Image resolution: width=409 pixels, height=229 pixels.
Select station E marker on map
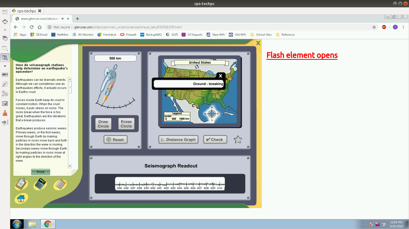pos(169,95)
